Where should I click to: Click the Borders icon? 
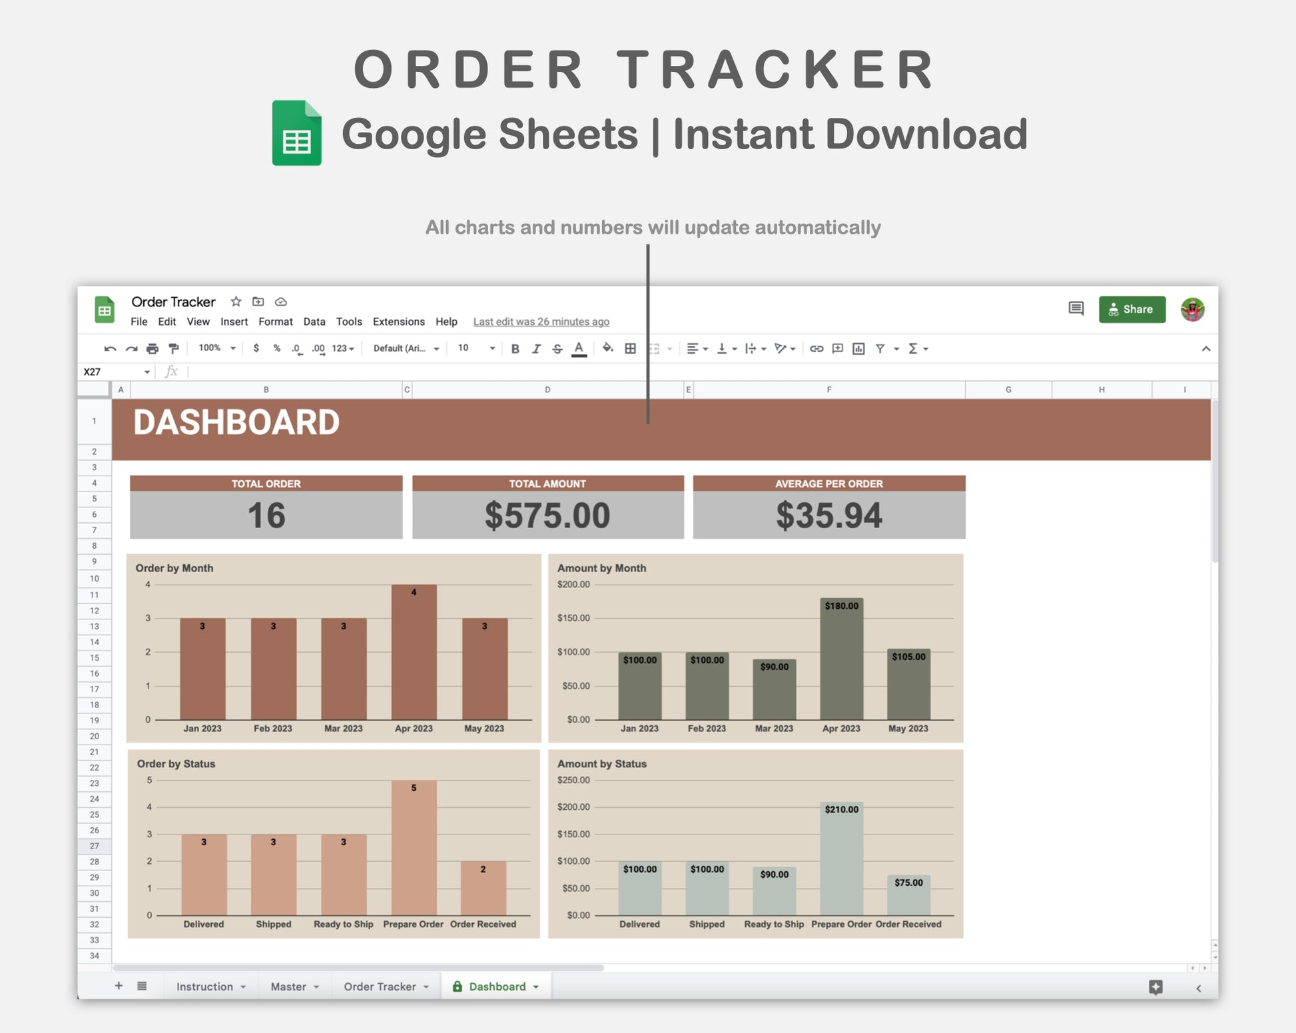[630, 348]
